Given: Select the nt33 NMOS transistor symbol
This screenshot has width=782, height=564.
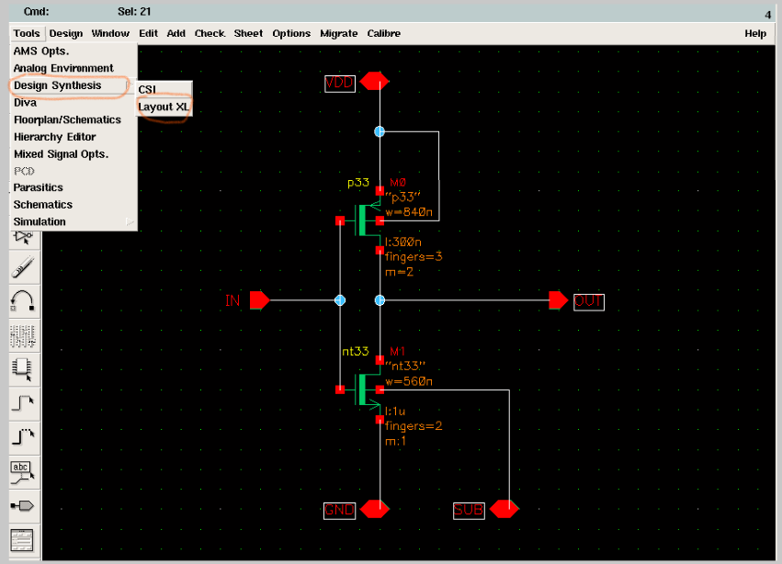Looking at the screenshot, I should point(363,389).
